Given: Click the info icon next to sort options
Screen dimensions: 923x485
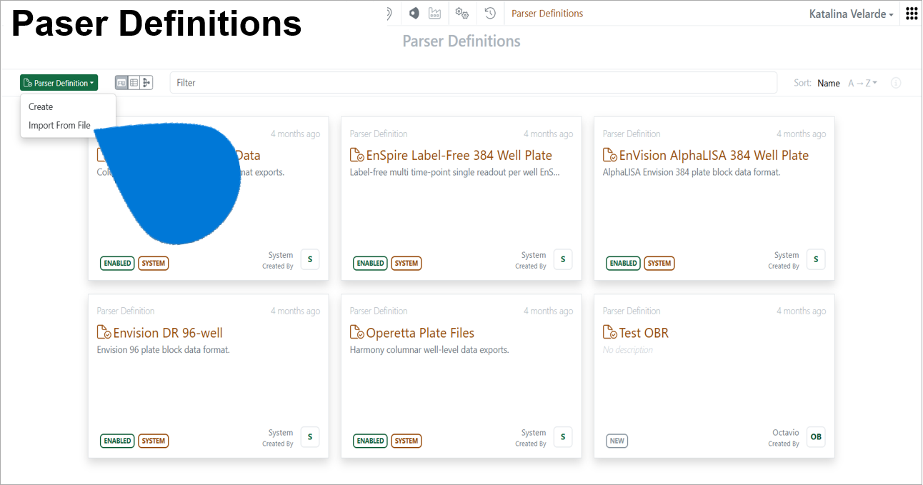Looking at the screenshot, I should coord(895,82).
